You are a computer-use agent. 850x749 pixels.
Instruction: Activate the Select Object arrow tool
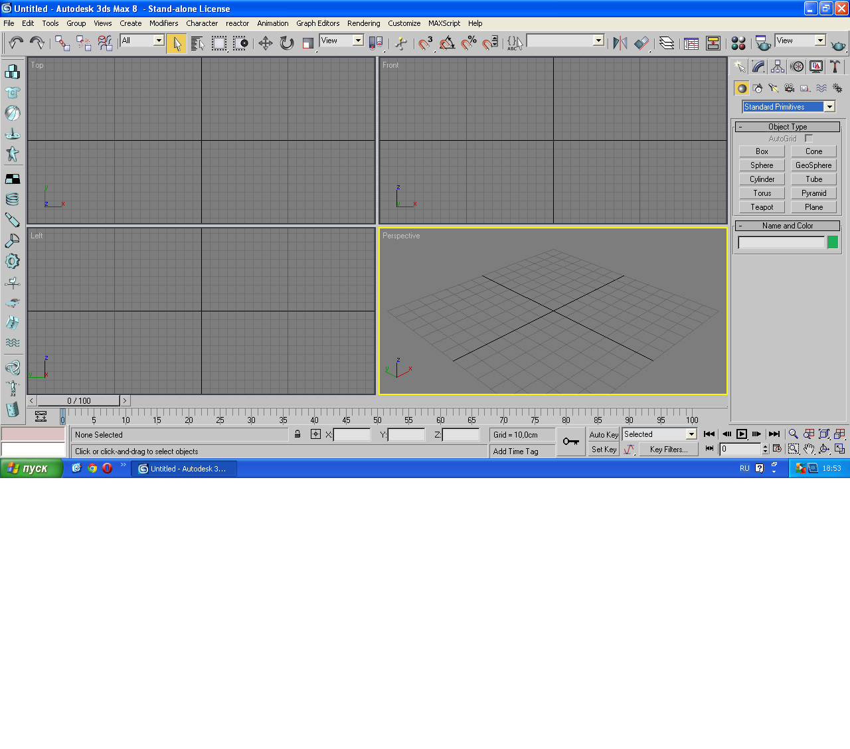pos(177,43)
